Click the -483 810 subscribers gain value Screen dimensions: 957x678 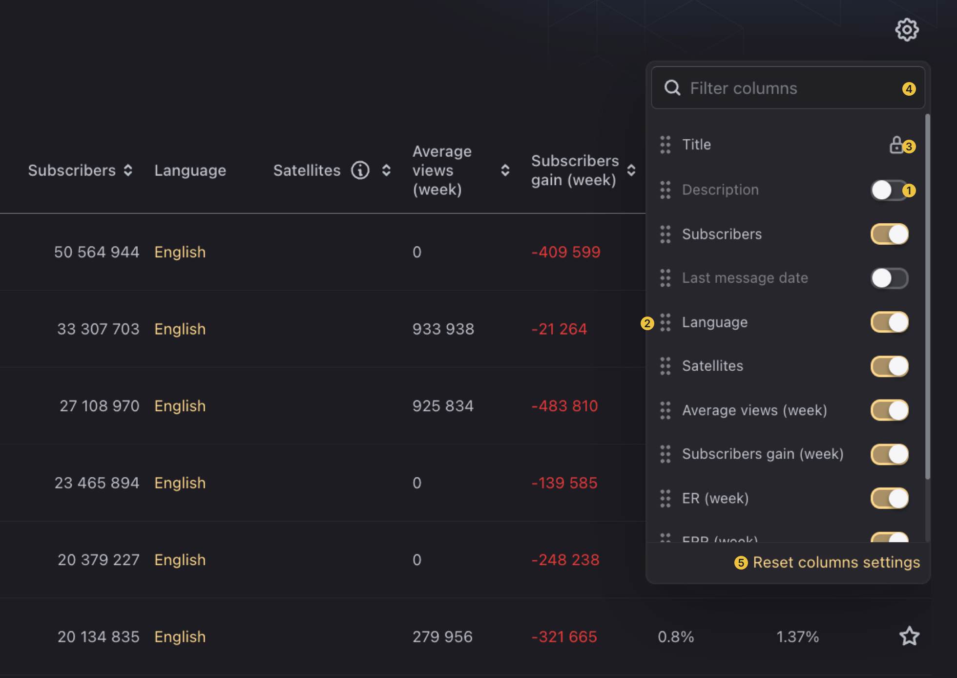click(x=564, y=406)
